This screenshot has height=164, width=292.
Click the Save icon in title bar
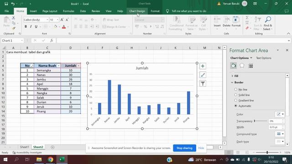pyautogui.click(x=6, y=4)
